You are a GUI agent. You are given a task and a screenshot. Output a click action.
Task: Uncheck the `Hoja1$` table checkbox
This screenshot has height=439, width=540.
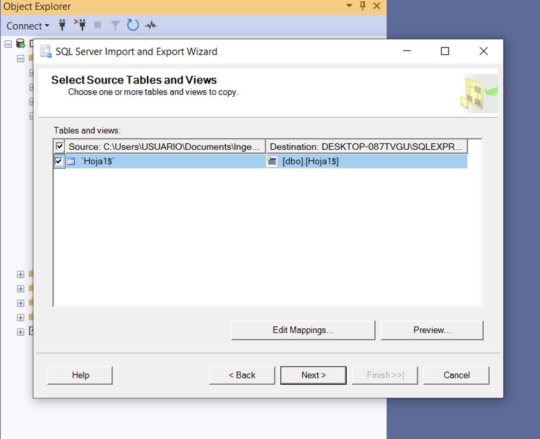(x=59, y=161)
